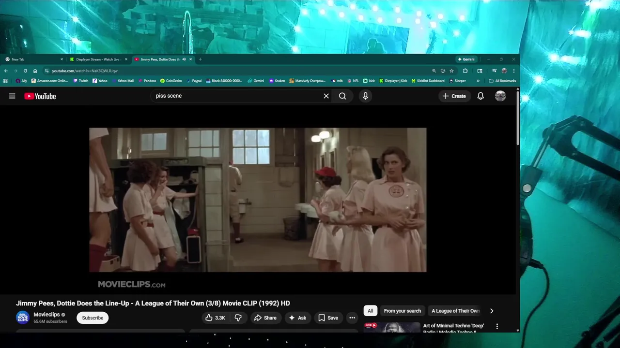Viewport: 620px width, 348px height.
Task: Open Gemini in the Chrome title bar
Action: (466, 59)
